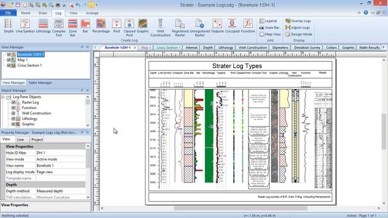Click Undo in quick access toolbar
The height and width of the screenshot is (218, 388).
pos(78,5)
